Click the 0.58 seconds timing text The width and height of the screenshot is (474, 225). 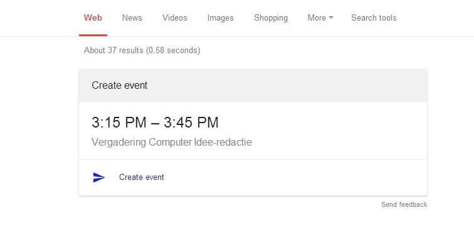(x=173, y=50)
